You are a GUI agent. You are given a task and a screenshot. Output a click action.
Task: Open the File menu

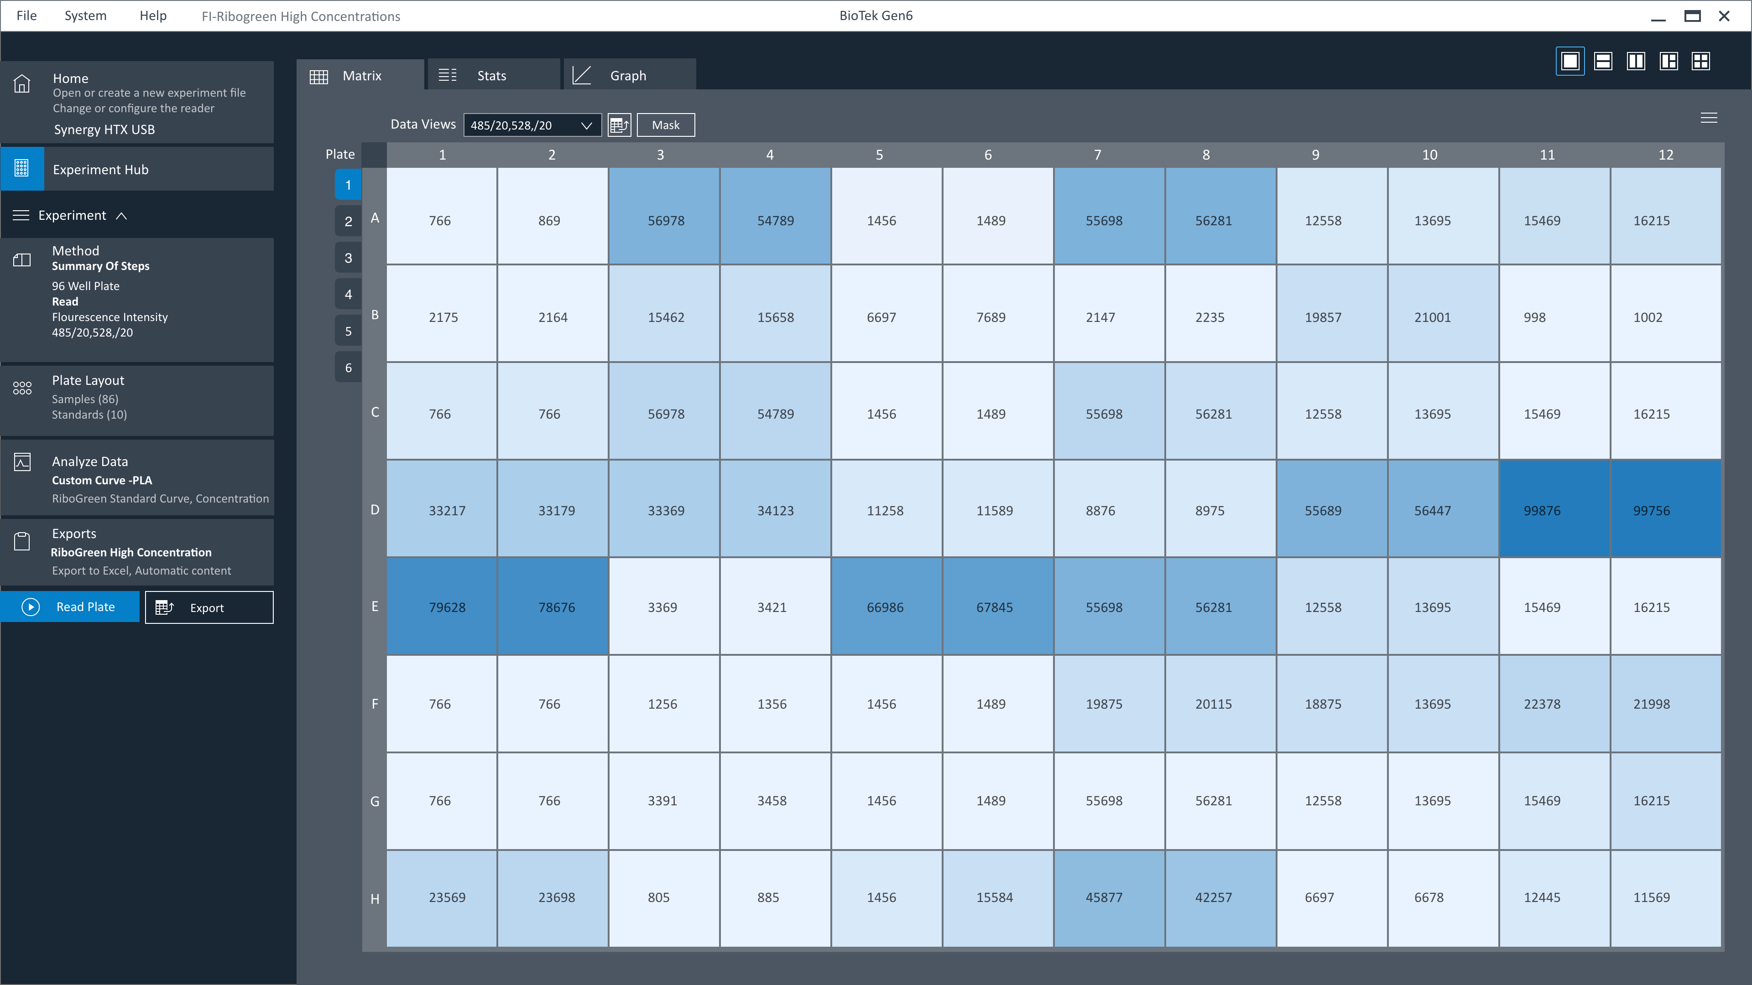click(x=26, y=16)
